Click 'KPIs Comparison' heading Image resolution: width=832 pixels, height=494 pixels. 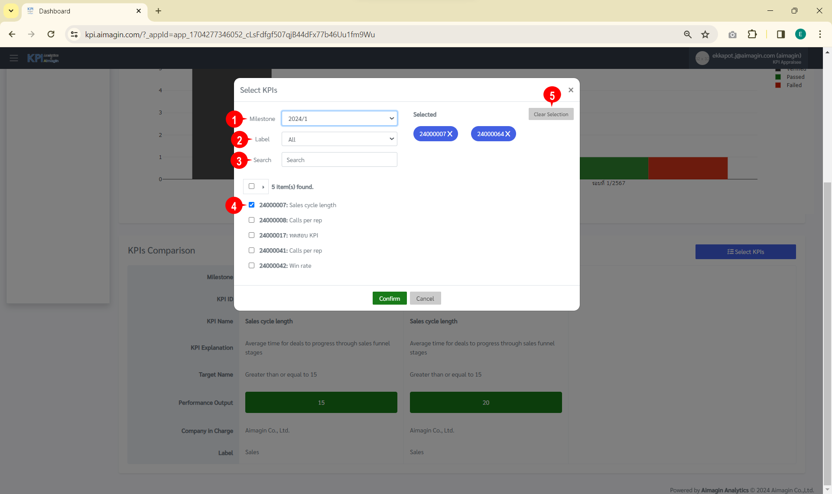point(161,250)
